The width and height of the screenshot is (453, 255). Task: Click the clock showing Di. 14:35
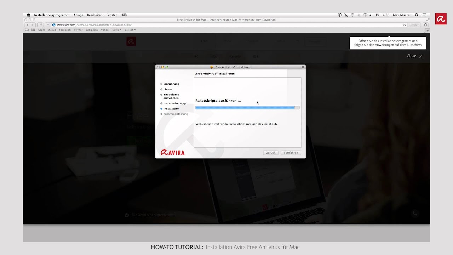tap(383, 15)
